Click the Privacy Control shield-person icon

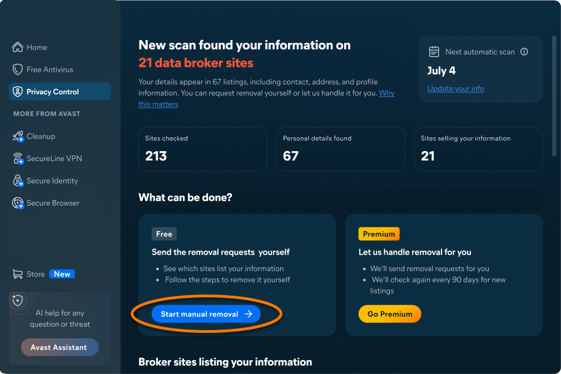click(18, 92)
